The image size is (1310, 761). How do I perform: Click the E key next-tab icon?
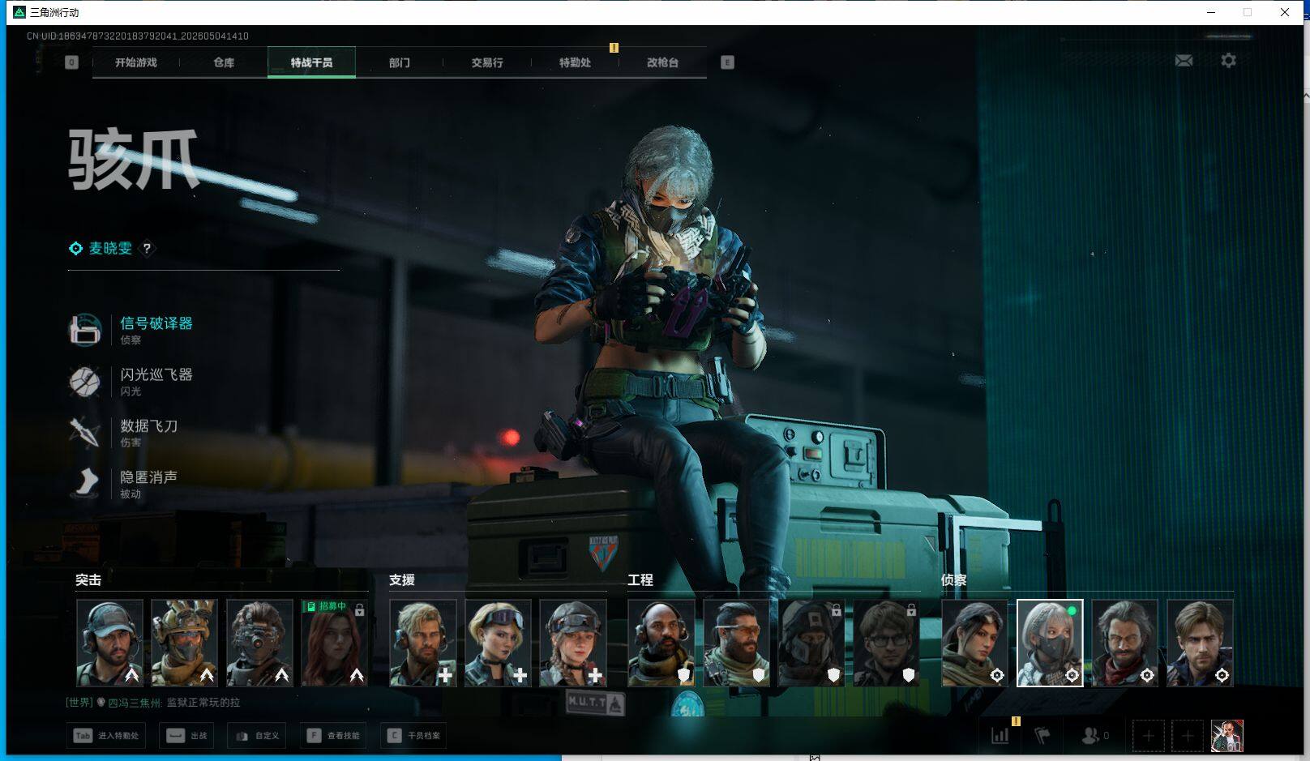[x=727, y=62]
